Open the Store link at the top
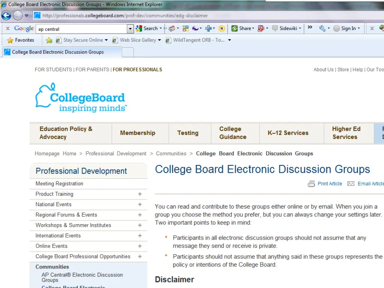This screenshot has width=384, height=288. (x=343, y=69)
